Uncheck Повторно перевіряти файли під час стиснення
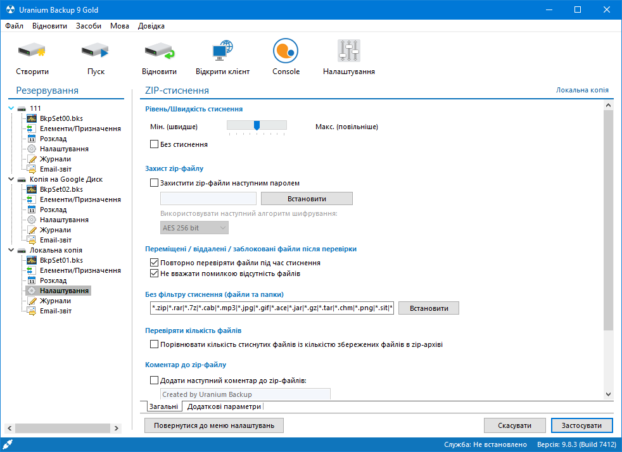 [x=155, y=263]
